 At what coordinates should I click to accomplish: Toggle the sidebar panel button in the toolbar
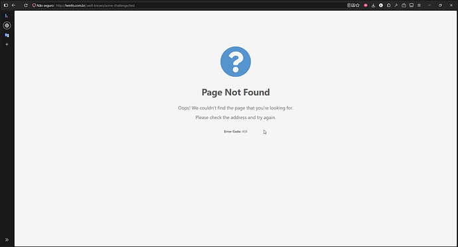6,5
